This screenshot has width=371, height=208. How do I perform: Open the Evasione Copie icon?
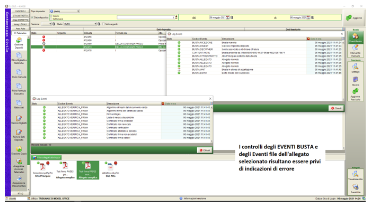pyautogui.click(x=19, y=150)
